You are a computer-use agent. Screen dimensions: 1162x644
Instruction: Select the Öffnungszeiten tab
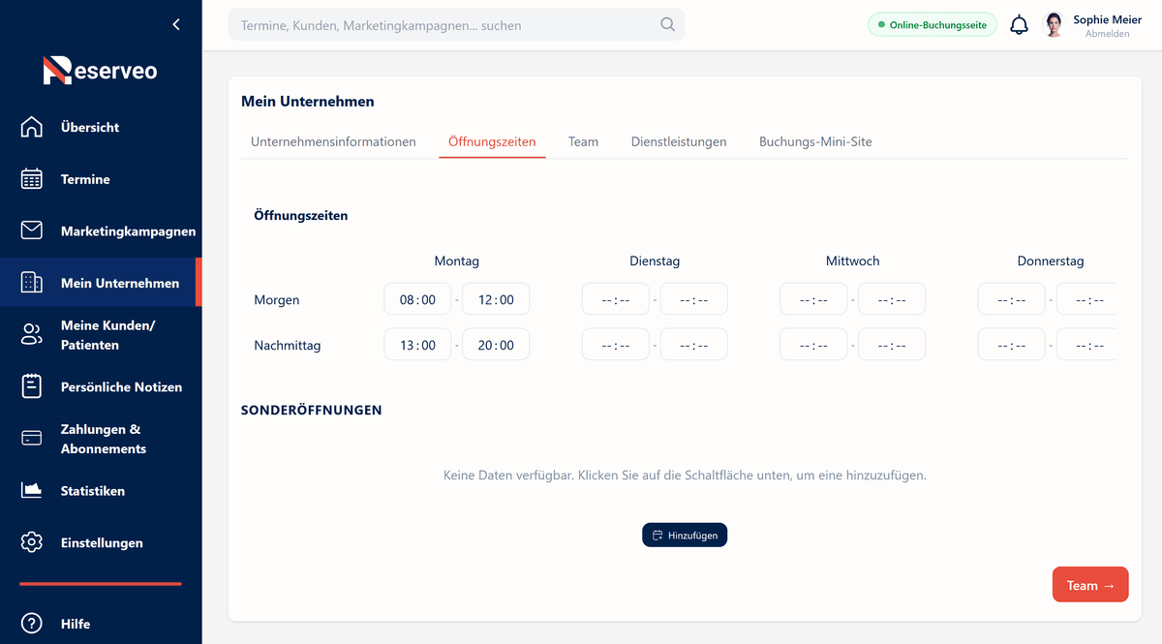click(x=492, y=141)
